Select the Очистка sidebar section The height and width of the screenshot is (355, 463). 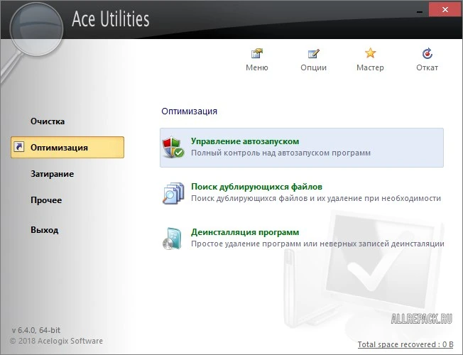click(x=48, y=121)
